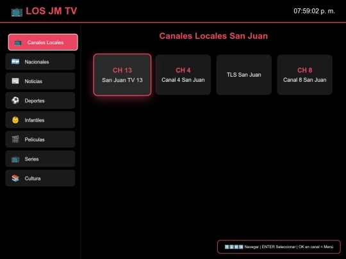Play CH 13 San Juan TV 13
The image size is (346, 259).
(x=122, y=75)
